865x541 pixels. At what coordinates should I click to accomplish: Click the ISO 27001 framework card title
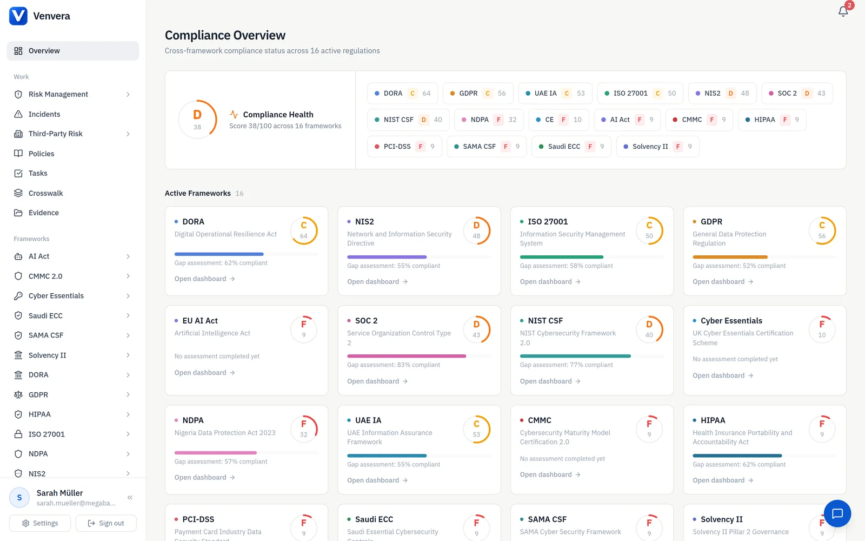548,222
